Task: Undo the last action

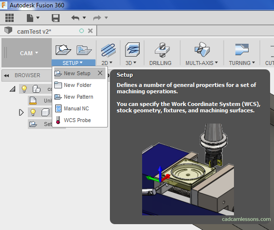Action: (75, 18)
